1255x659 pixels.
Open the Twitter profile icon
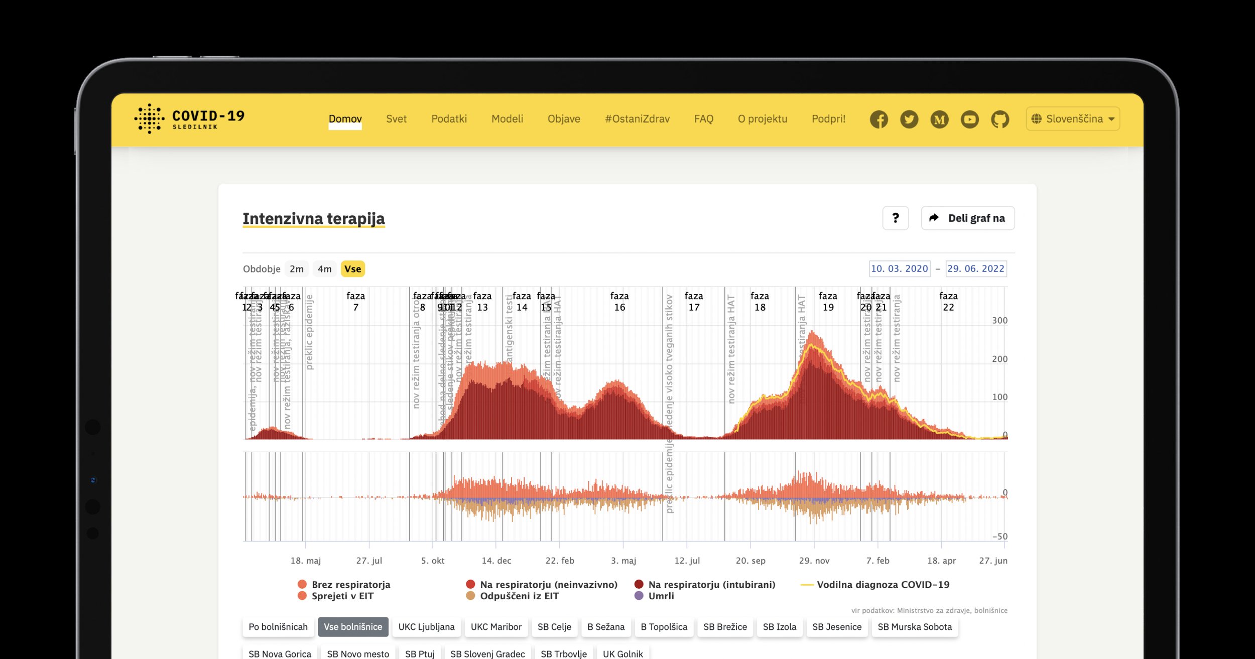(x=909, y=119)
